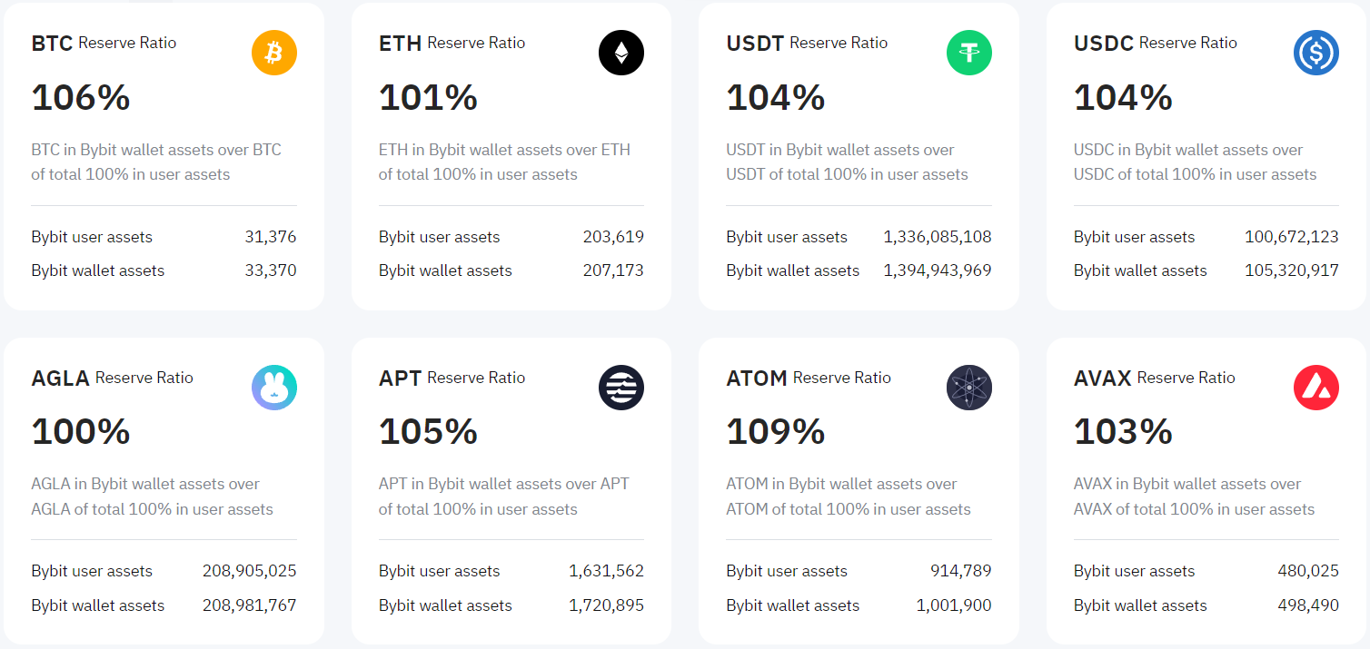Click the AVAX Reserve Ratio title

point(1155,378)
